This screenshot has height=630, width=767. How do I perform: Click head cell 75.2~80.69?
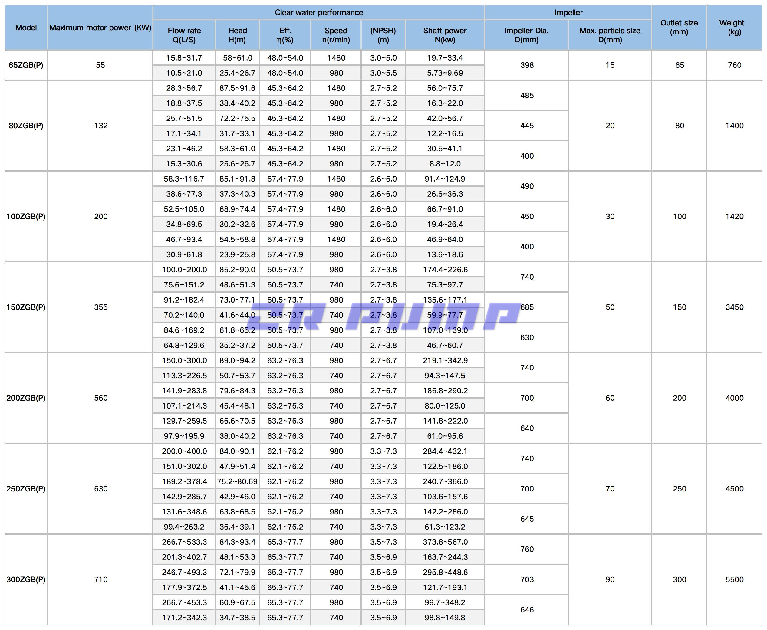[237, 481]
